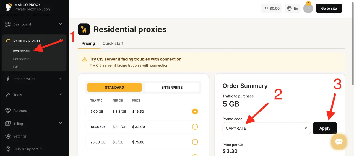Open Settings via the gear icon
Viewport: 354px width, 156px height.
(x=8, y=136)
